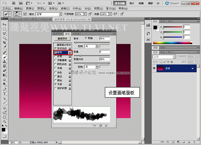Enable the 杂色 checkbox

pos(55,72)
